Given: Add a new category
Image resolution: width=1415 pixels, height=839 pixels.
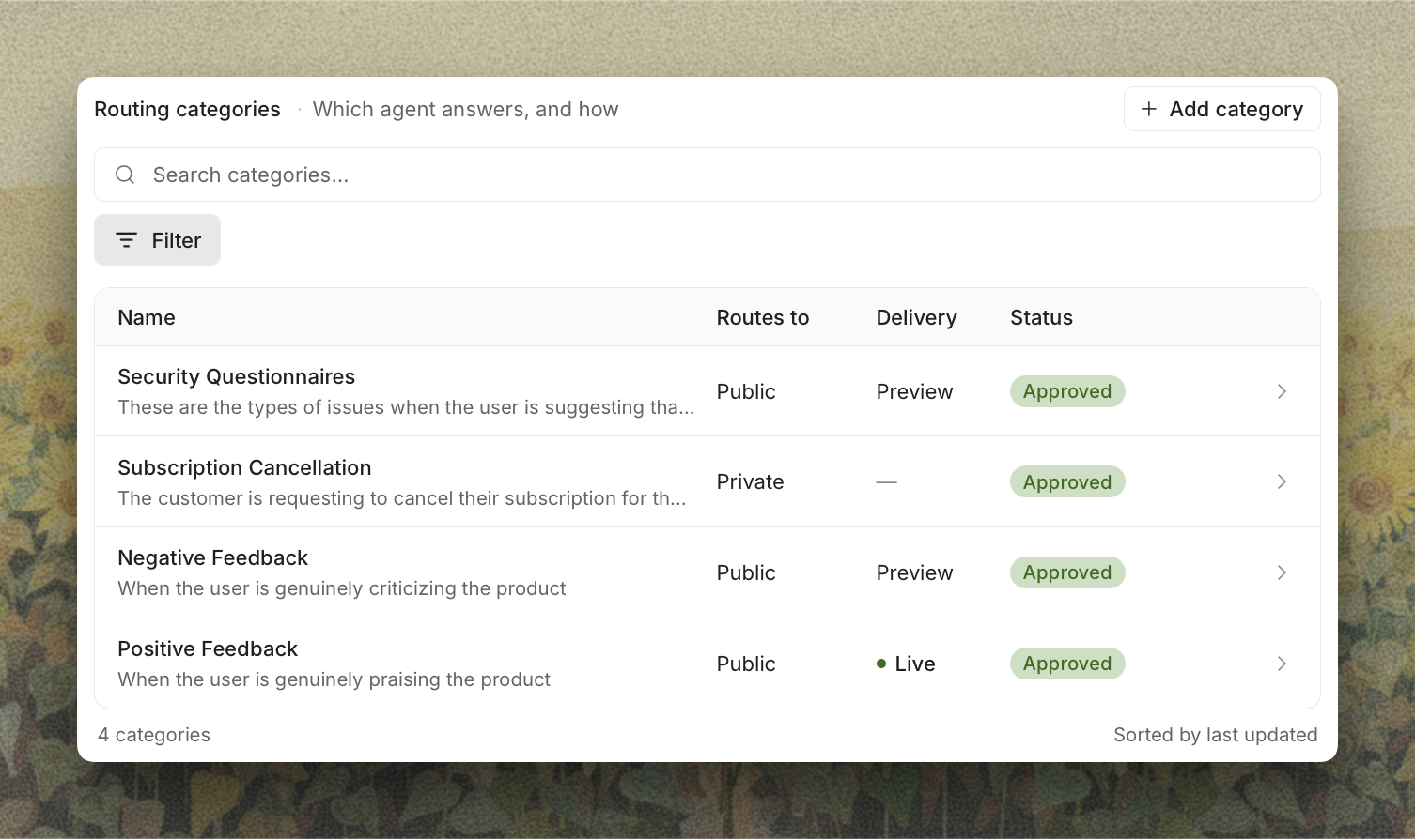Looking at the screenshot, I should point(1221,109).
